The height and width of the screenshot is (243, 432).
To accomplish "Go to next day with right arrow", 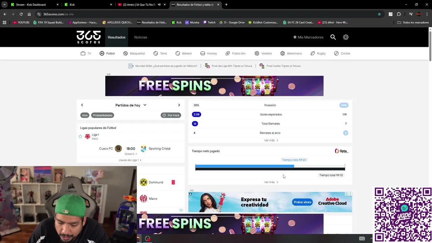I will [179, 105].
